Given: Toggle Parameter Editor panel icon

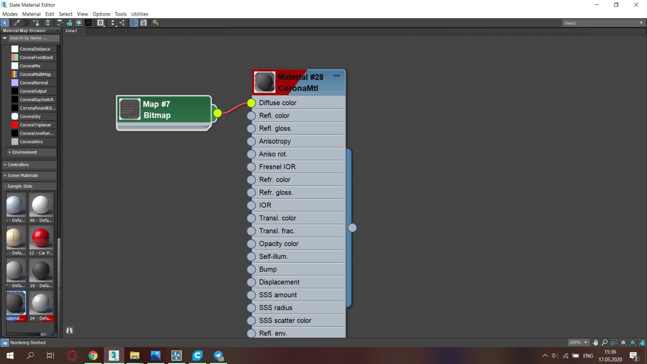Looking at the screenshot, I should [x=144, y=23].
